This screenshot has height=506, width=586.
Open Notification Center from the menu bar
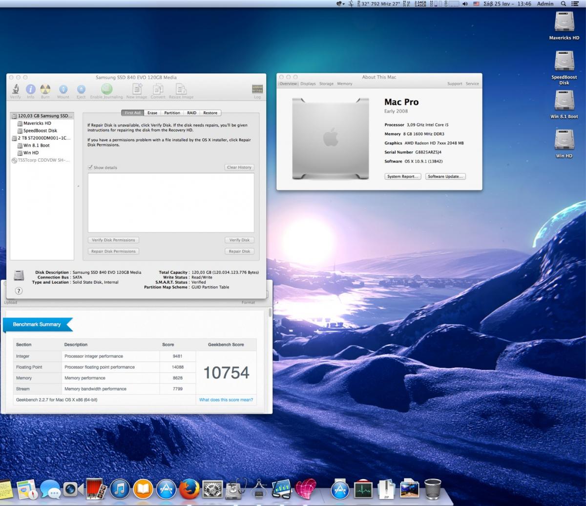(576, 4)
